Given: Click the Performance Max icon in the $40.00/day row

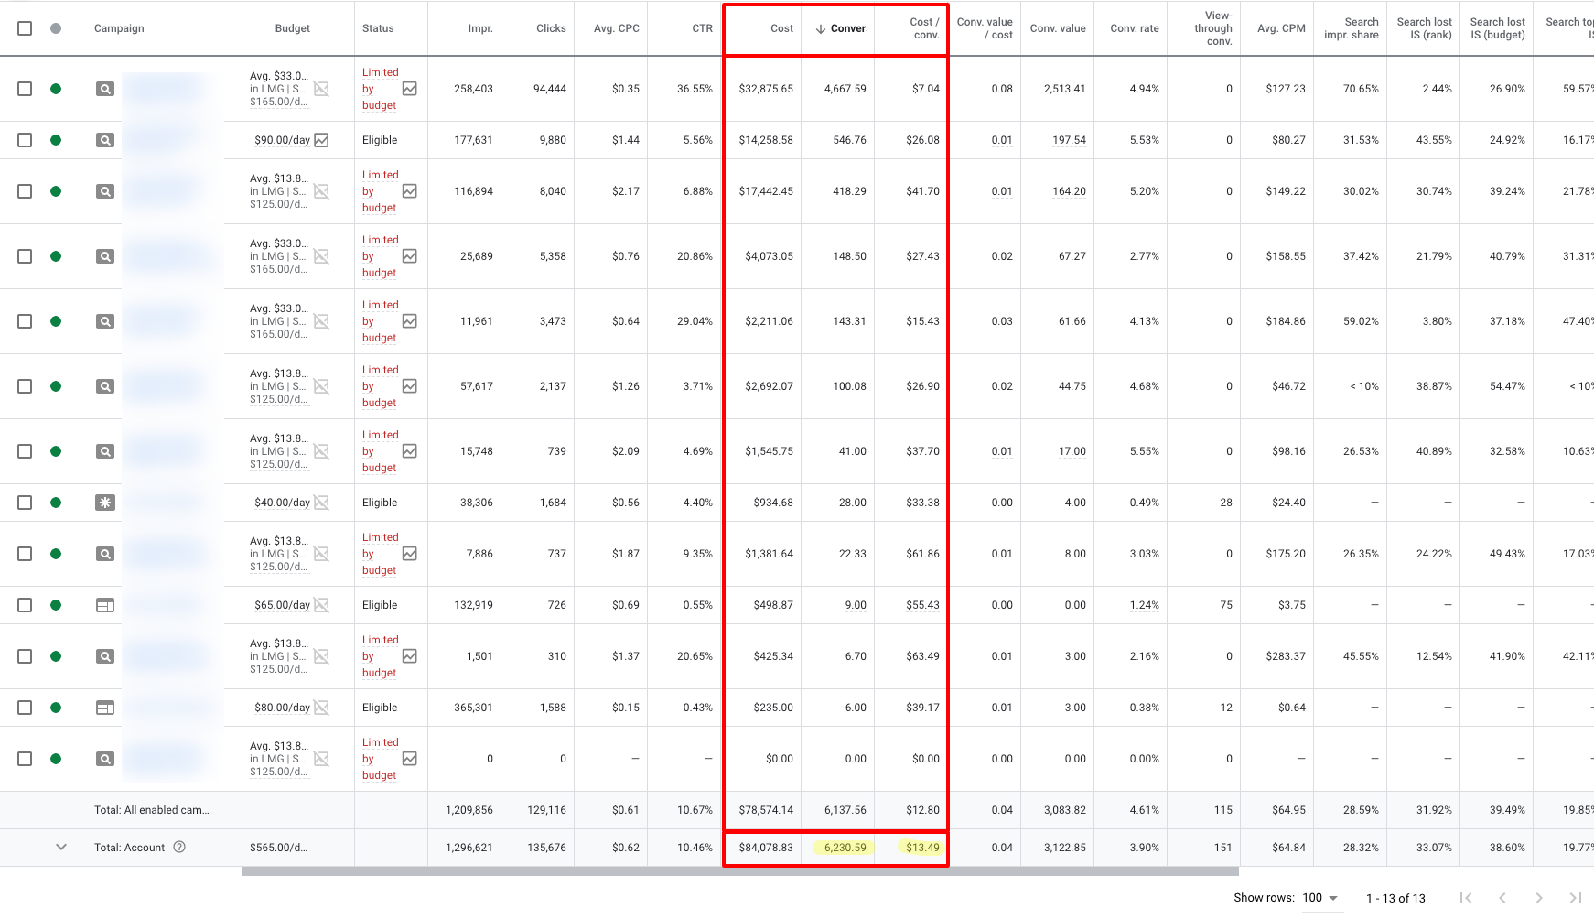Looking at the screenshot, I should coord(105,503).
